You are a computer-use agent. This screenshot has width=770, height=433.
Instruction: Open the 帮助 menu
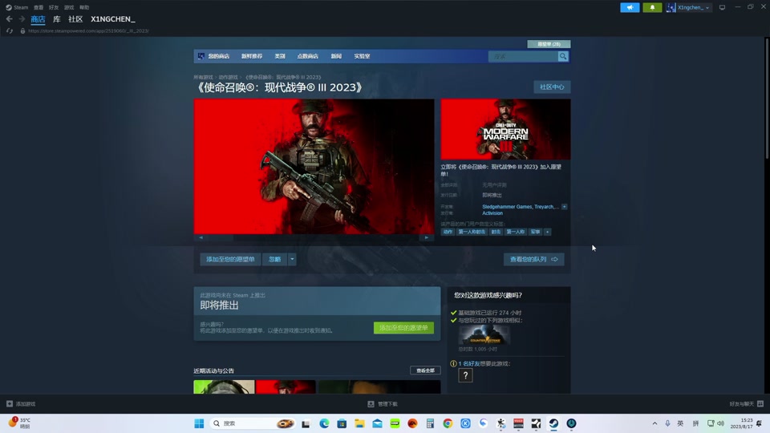[84, 7]
